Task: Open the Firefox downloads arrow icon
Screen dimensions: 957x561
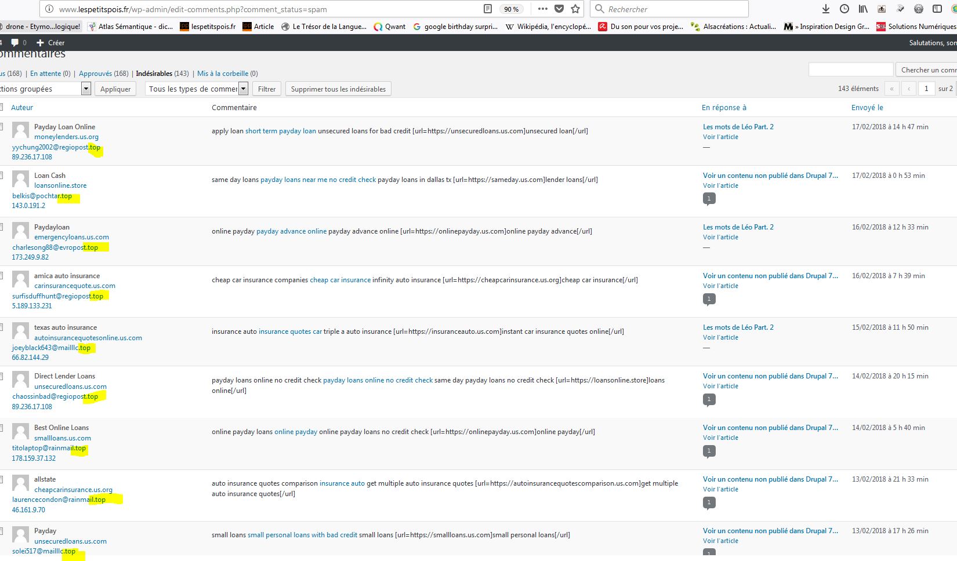Action: click(x=826, y=9)
